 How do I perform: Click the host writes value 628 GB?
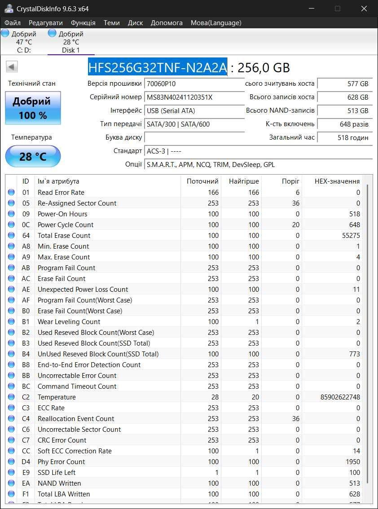tap(345, 97)
